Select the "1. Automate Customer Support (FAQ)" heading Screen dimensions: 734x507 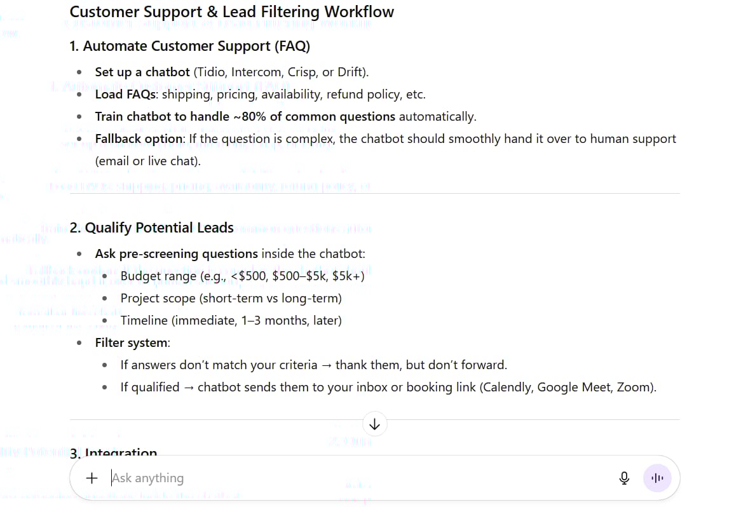(189, 46)
